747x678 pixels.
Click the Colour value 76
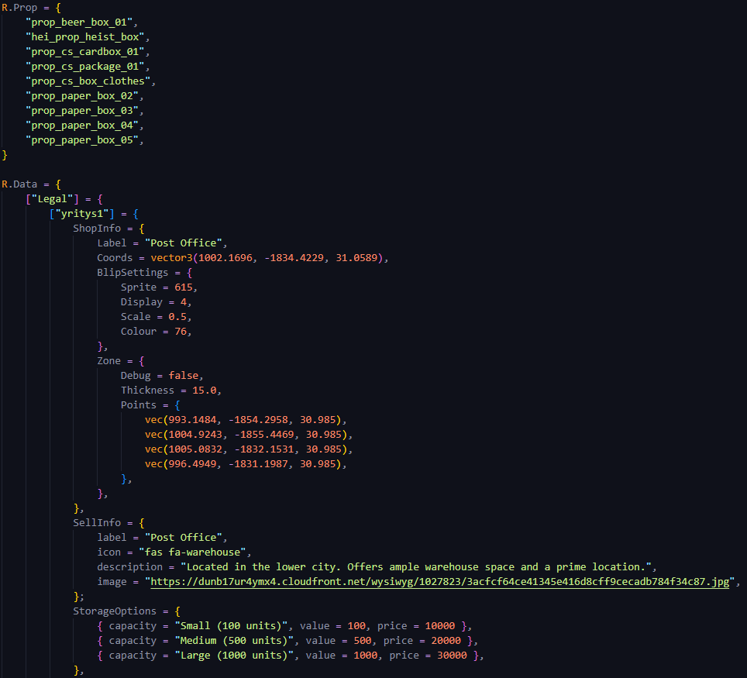(x=181, y=332)
